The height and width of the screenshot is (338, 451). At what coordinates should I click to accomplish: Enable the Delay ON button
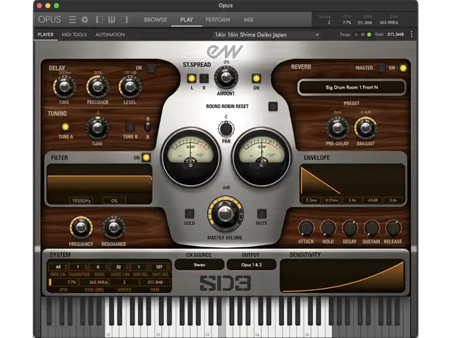coord(151,68)
